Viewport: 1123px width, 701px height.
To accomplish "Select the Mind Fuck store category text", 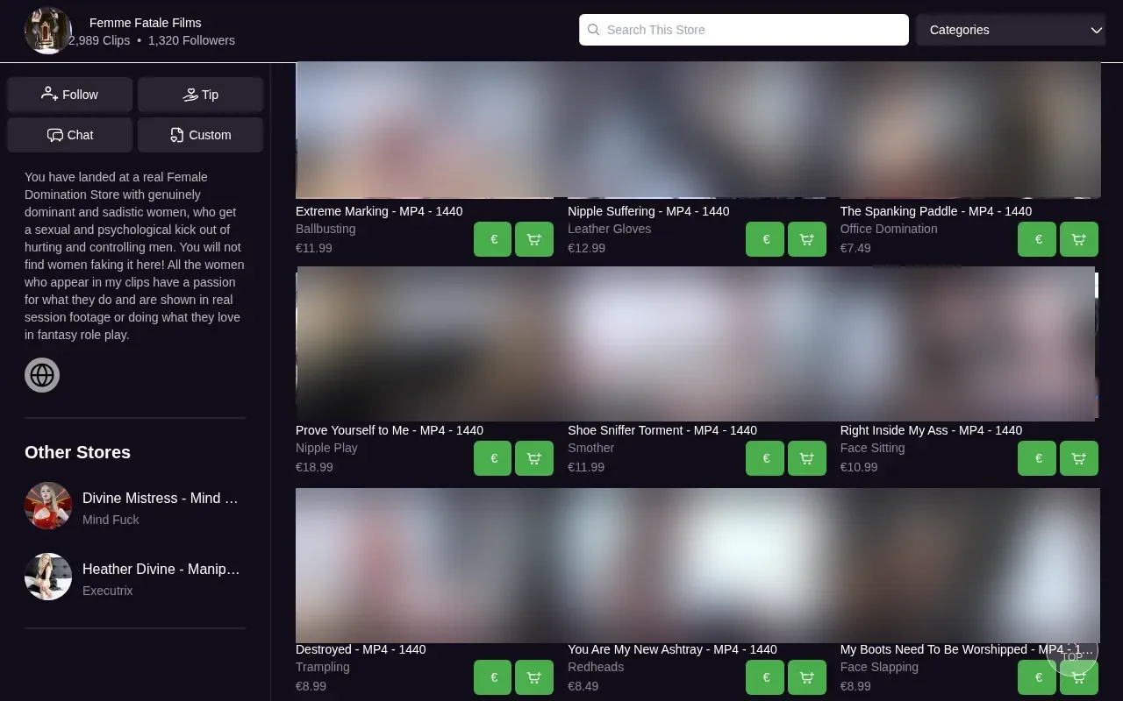I will point(111,520).
